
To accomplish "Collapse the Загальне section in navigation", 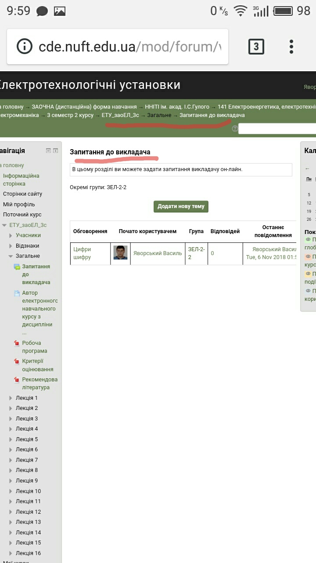I will [11, 256].
